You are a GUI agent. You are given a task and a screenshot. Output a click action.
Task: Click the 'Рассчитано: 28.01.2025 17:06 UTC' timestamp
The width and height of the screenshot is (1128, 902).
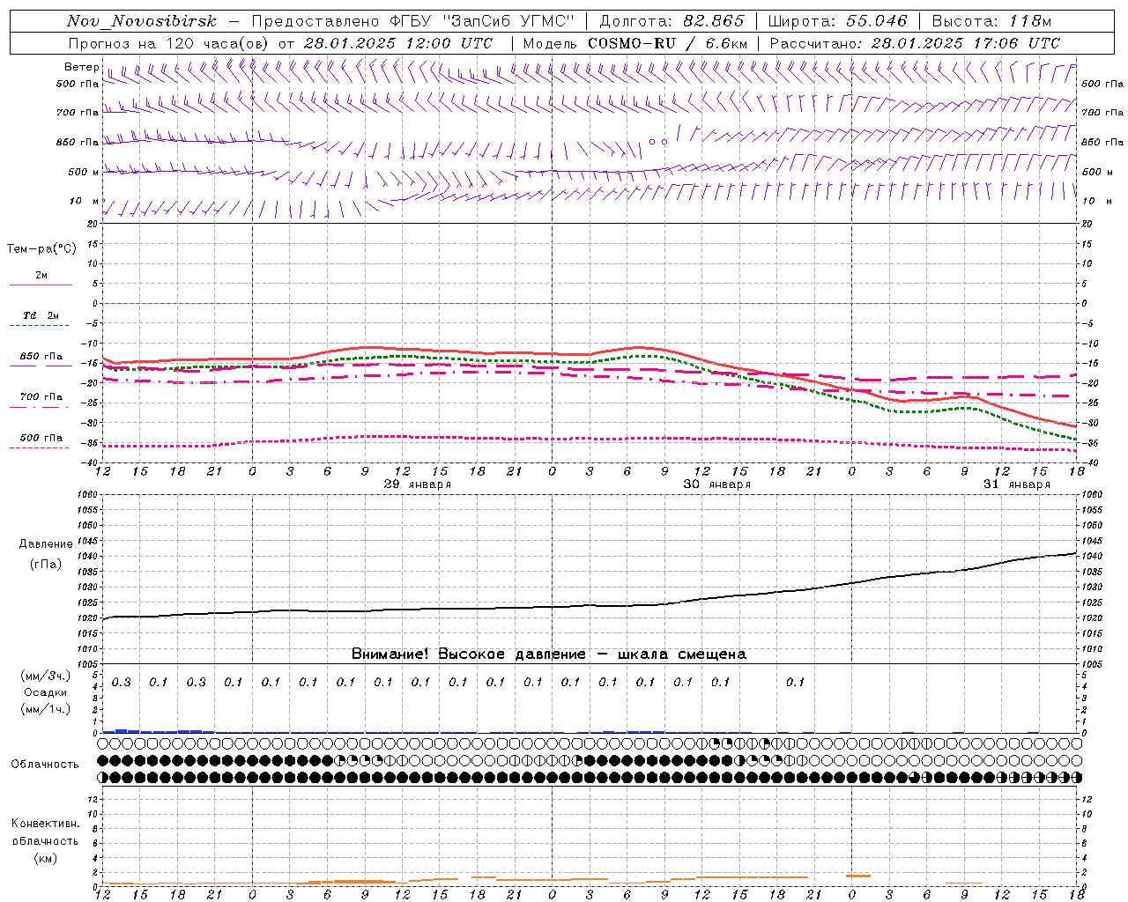tap(915, 43)
